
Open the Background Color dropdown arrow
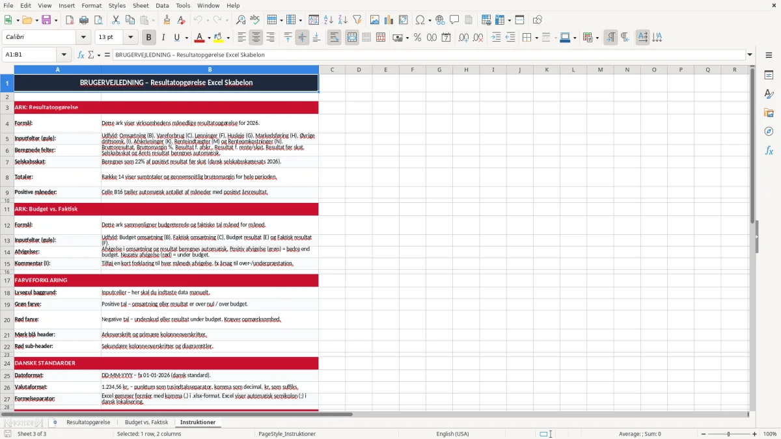[x=228, y=38]
